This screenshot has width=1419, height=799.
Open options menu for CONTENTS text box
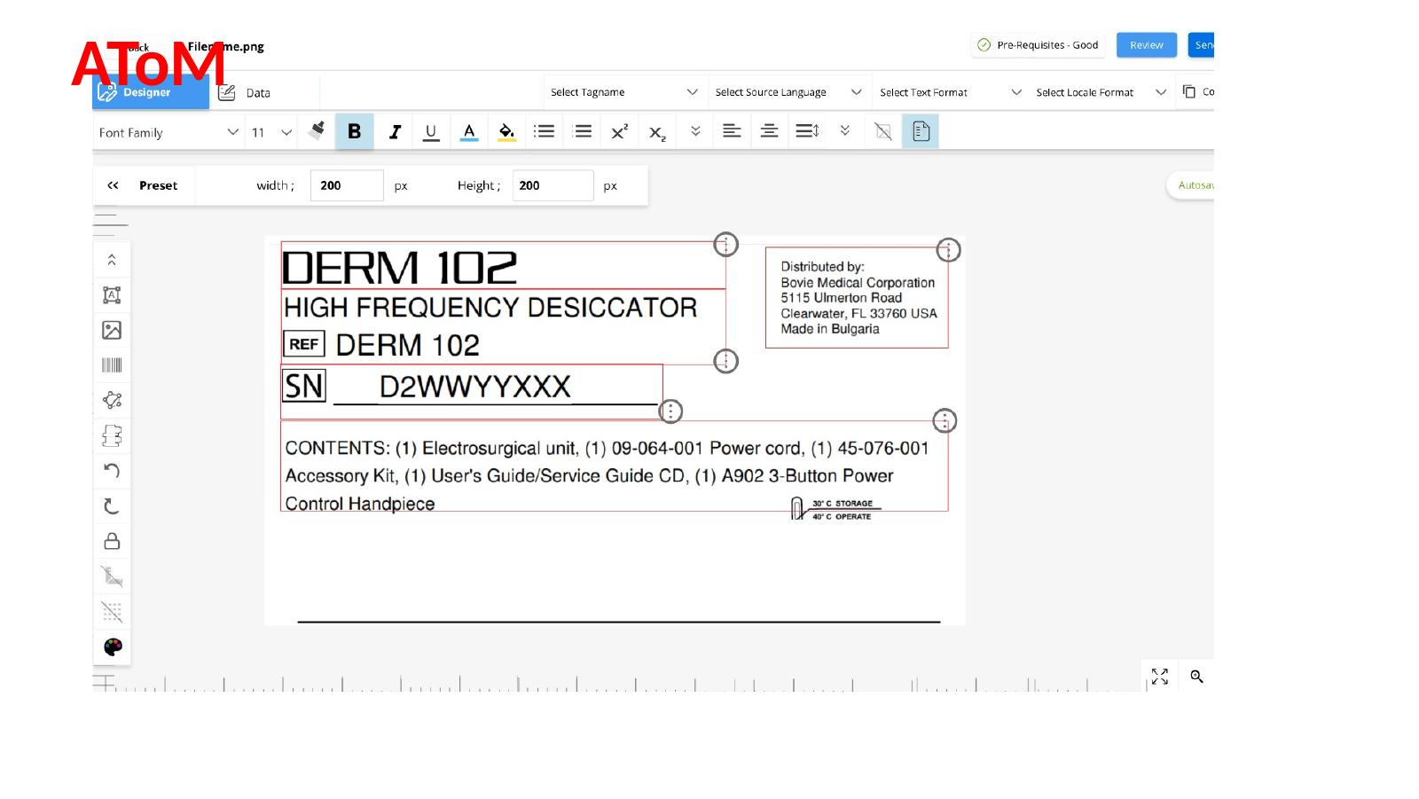click(x=945, y=420)
